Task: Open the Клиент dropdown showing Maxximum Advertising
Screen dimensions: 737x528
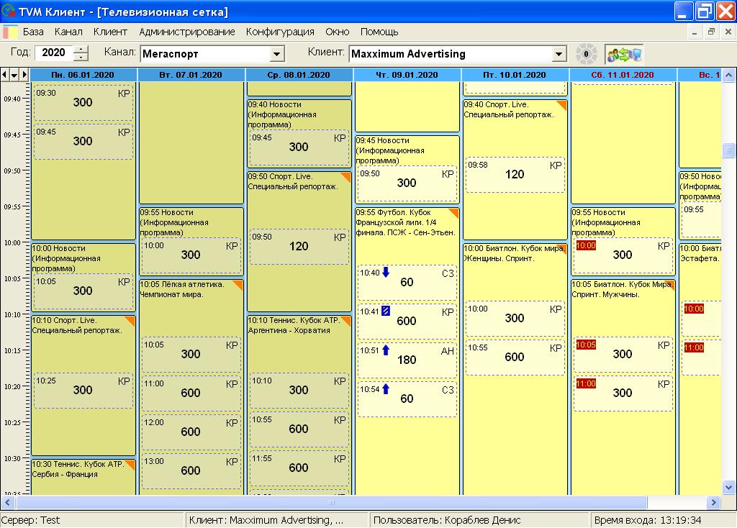Action: pos(559,54)
